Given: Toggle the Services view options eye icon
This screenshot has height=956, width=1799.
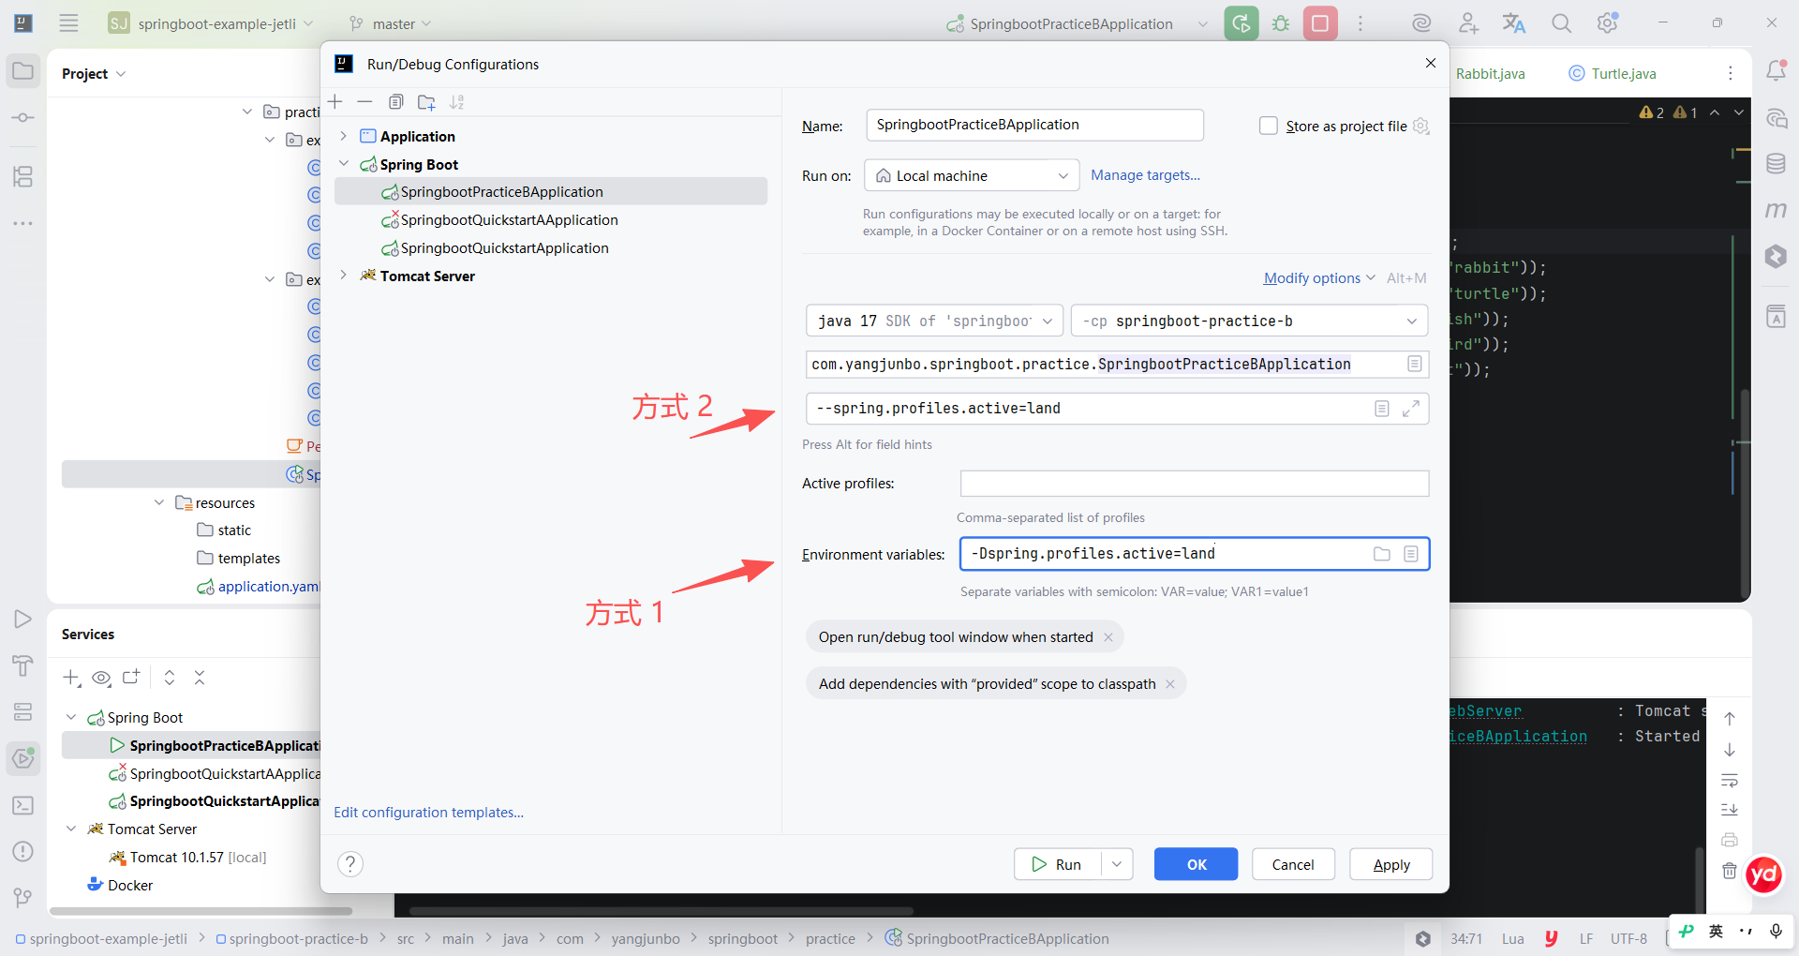Looking at the screenshot, I should (102, 678).
